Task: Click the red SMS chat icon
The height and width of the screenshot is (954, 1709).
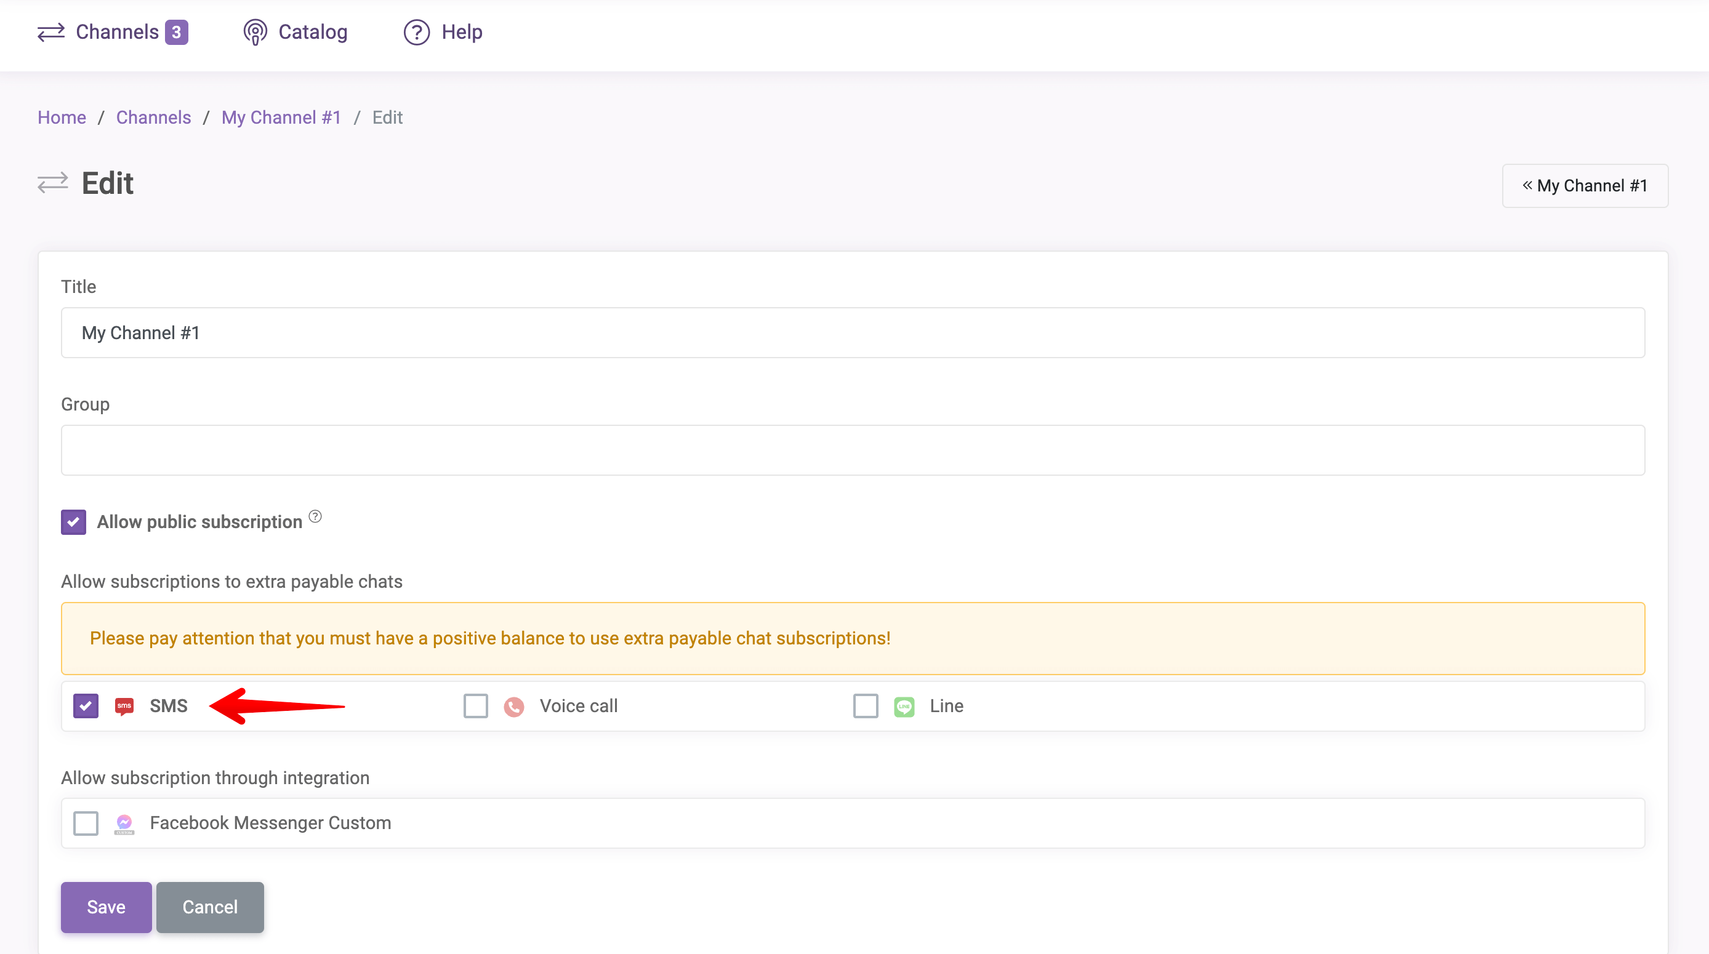Action: (124, 706)
